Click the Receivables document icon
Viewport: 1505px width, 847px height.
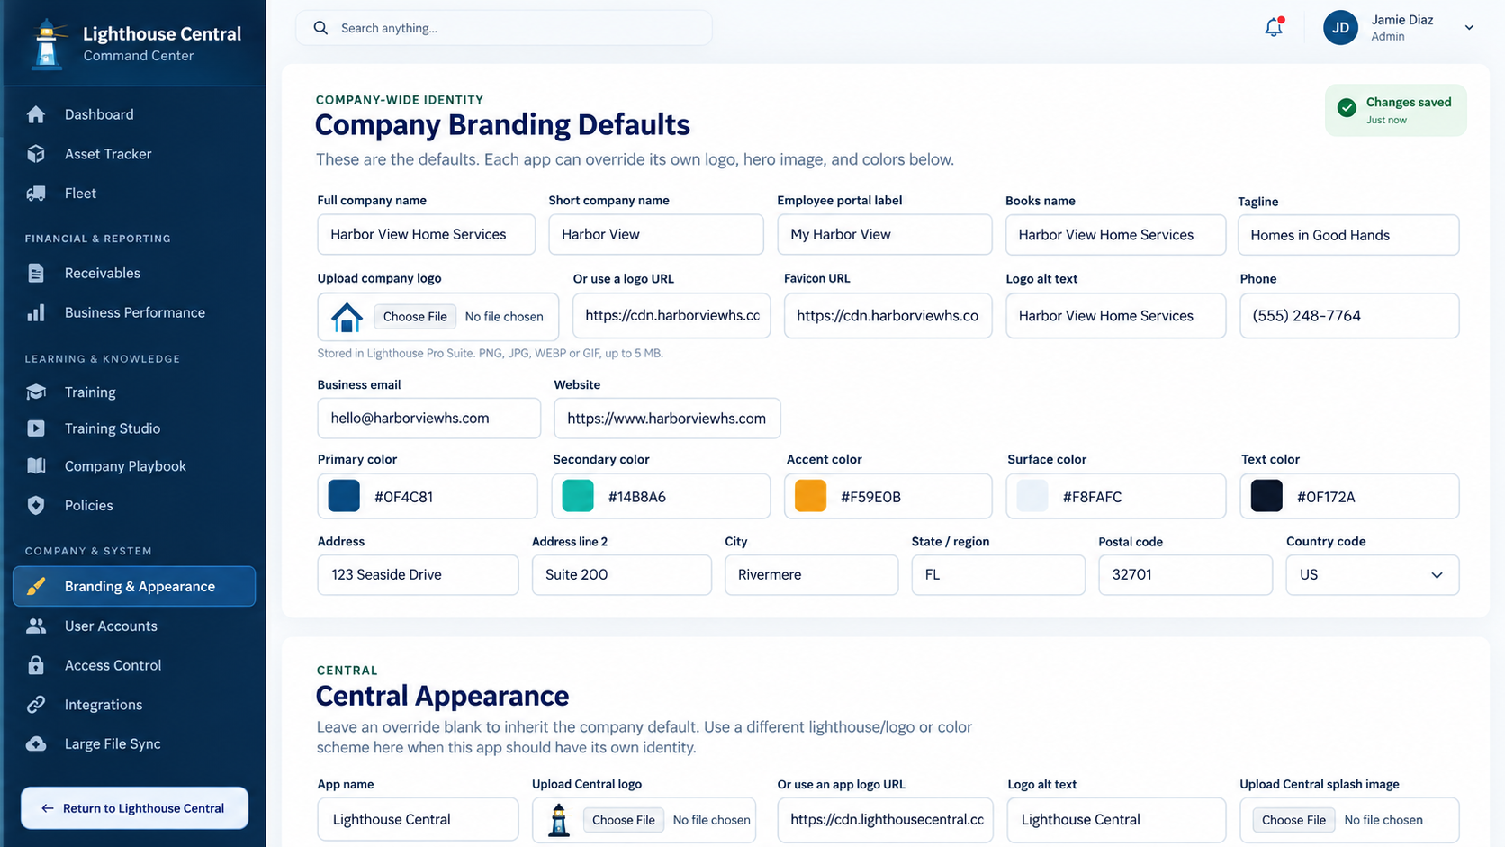click(36, 274)
